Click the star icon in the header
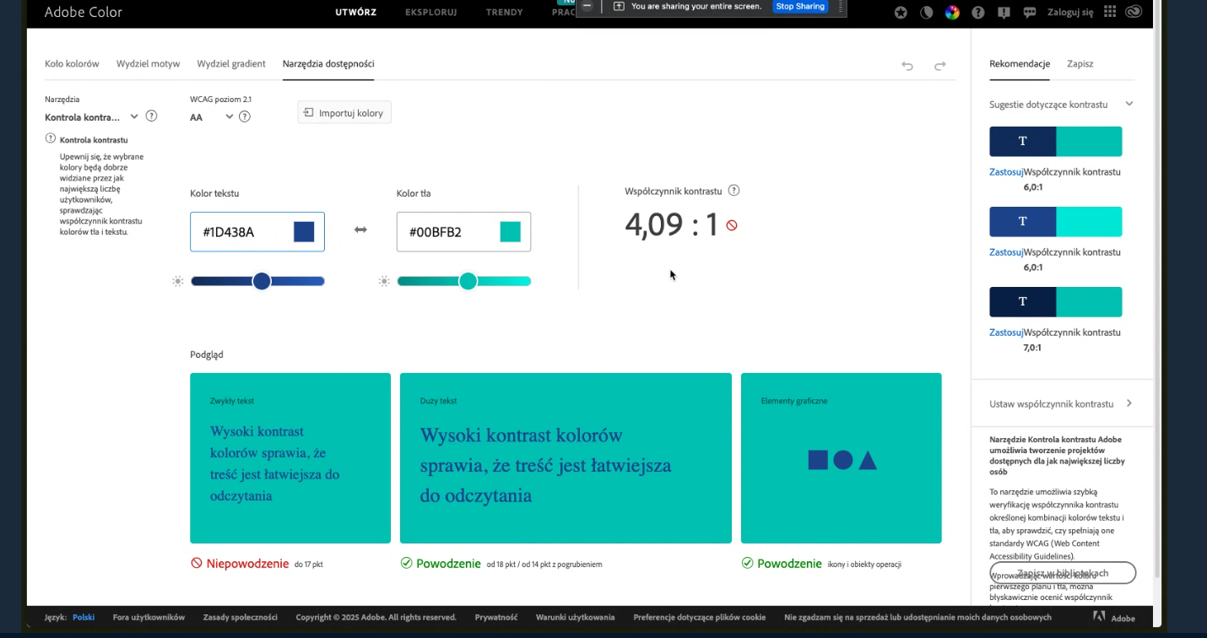The height and width of the screenshot is (638, 1207). point(901,13)
